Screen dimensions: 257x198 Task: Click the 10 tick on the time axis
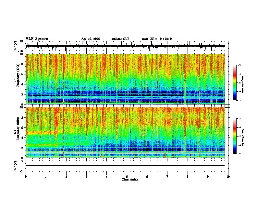point(228,177)
